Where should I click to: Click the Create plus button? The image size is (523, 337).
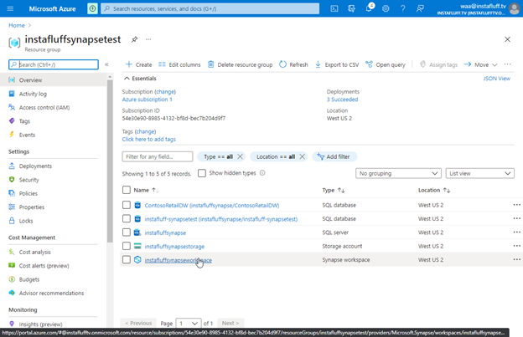138,64
